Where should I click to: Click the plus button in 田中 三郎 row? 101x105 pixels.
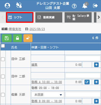[x=97, y=65]
